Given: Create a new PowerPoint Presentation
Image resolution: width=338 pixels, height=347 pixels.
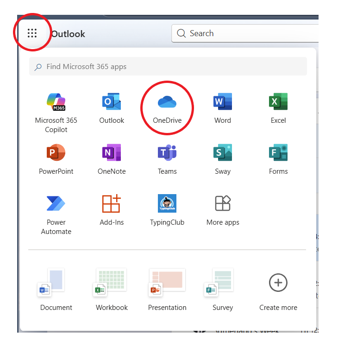Looking at the screenshot, I should (167, 290).
